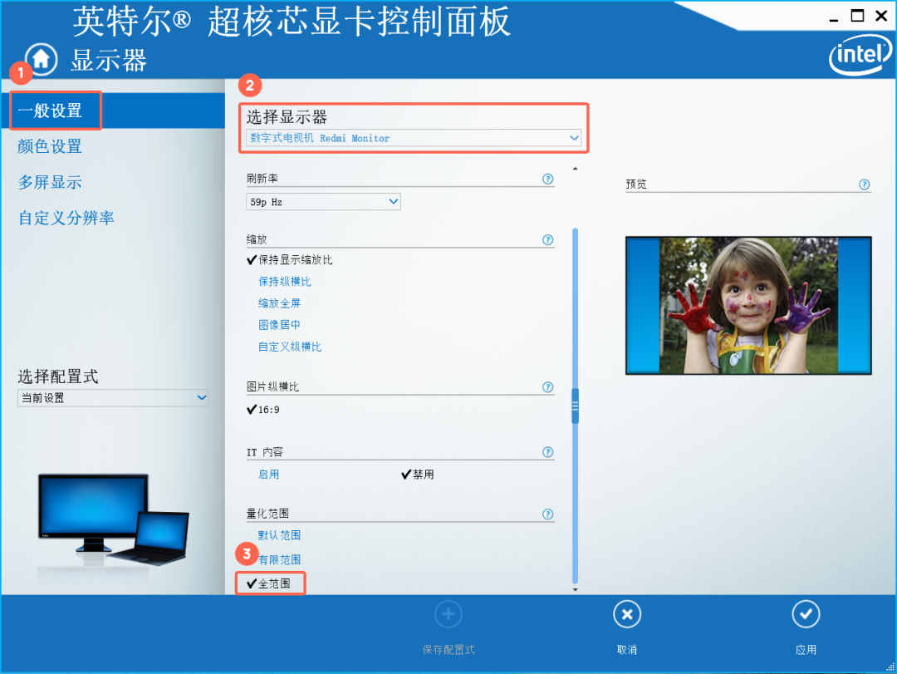Open the 自定义分辨率 tab

tap(66, 218)
